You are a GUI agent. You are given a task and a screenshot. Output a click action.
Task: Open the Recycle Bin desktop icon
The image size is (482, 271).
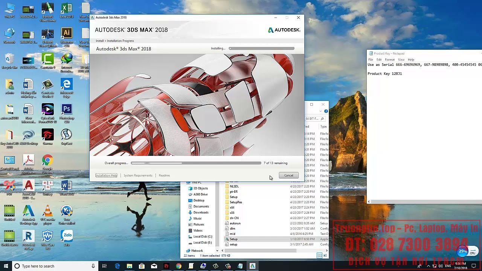(x=9, y=61)
